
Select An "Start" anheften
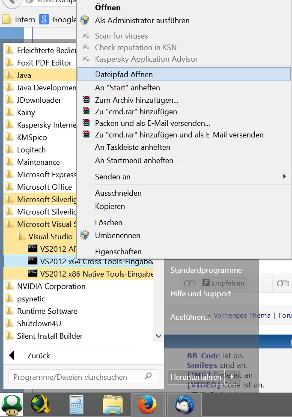[184, 87]
